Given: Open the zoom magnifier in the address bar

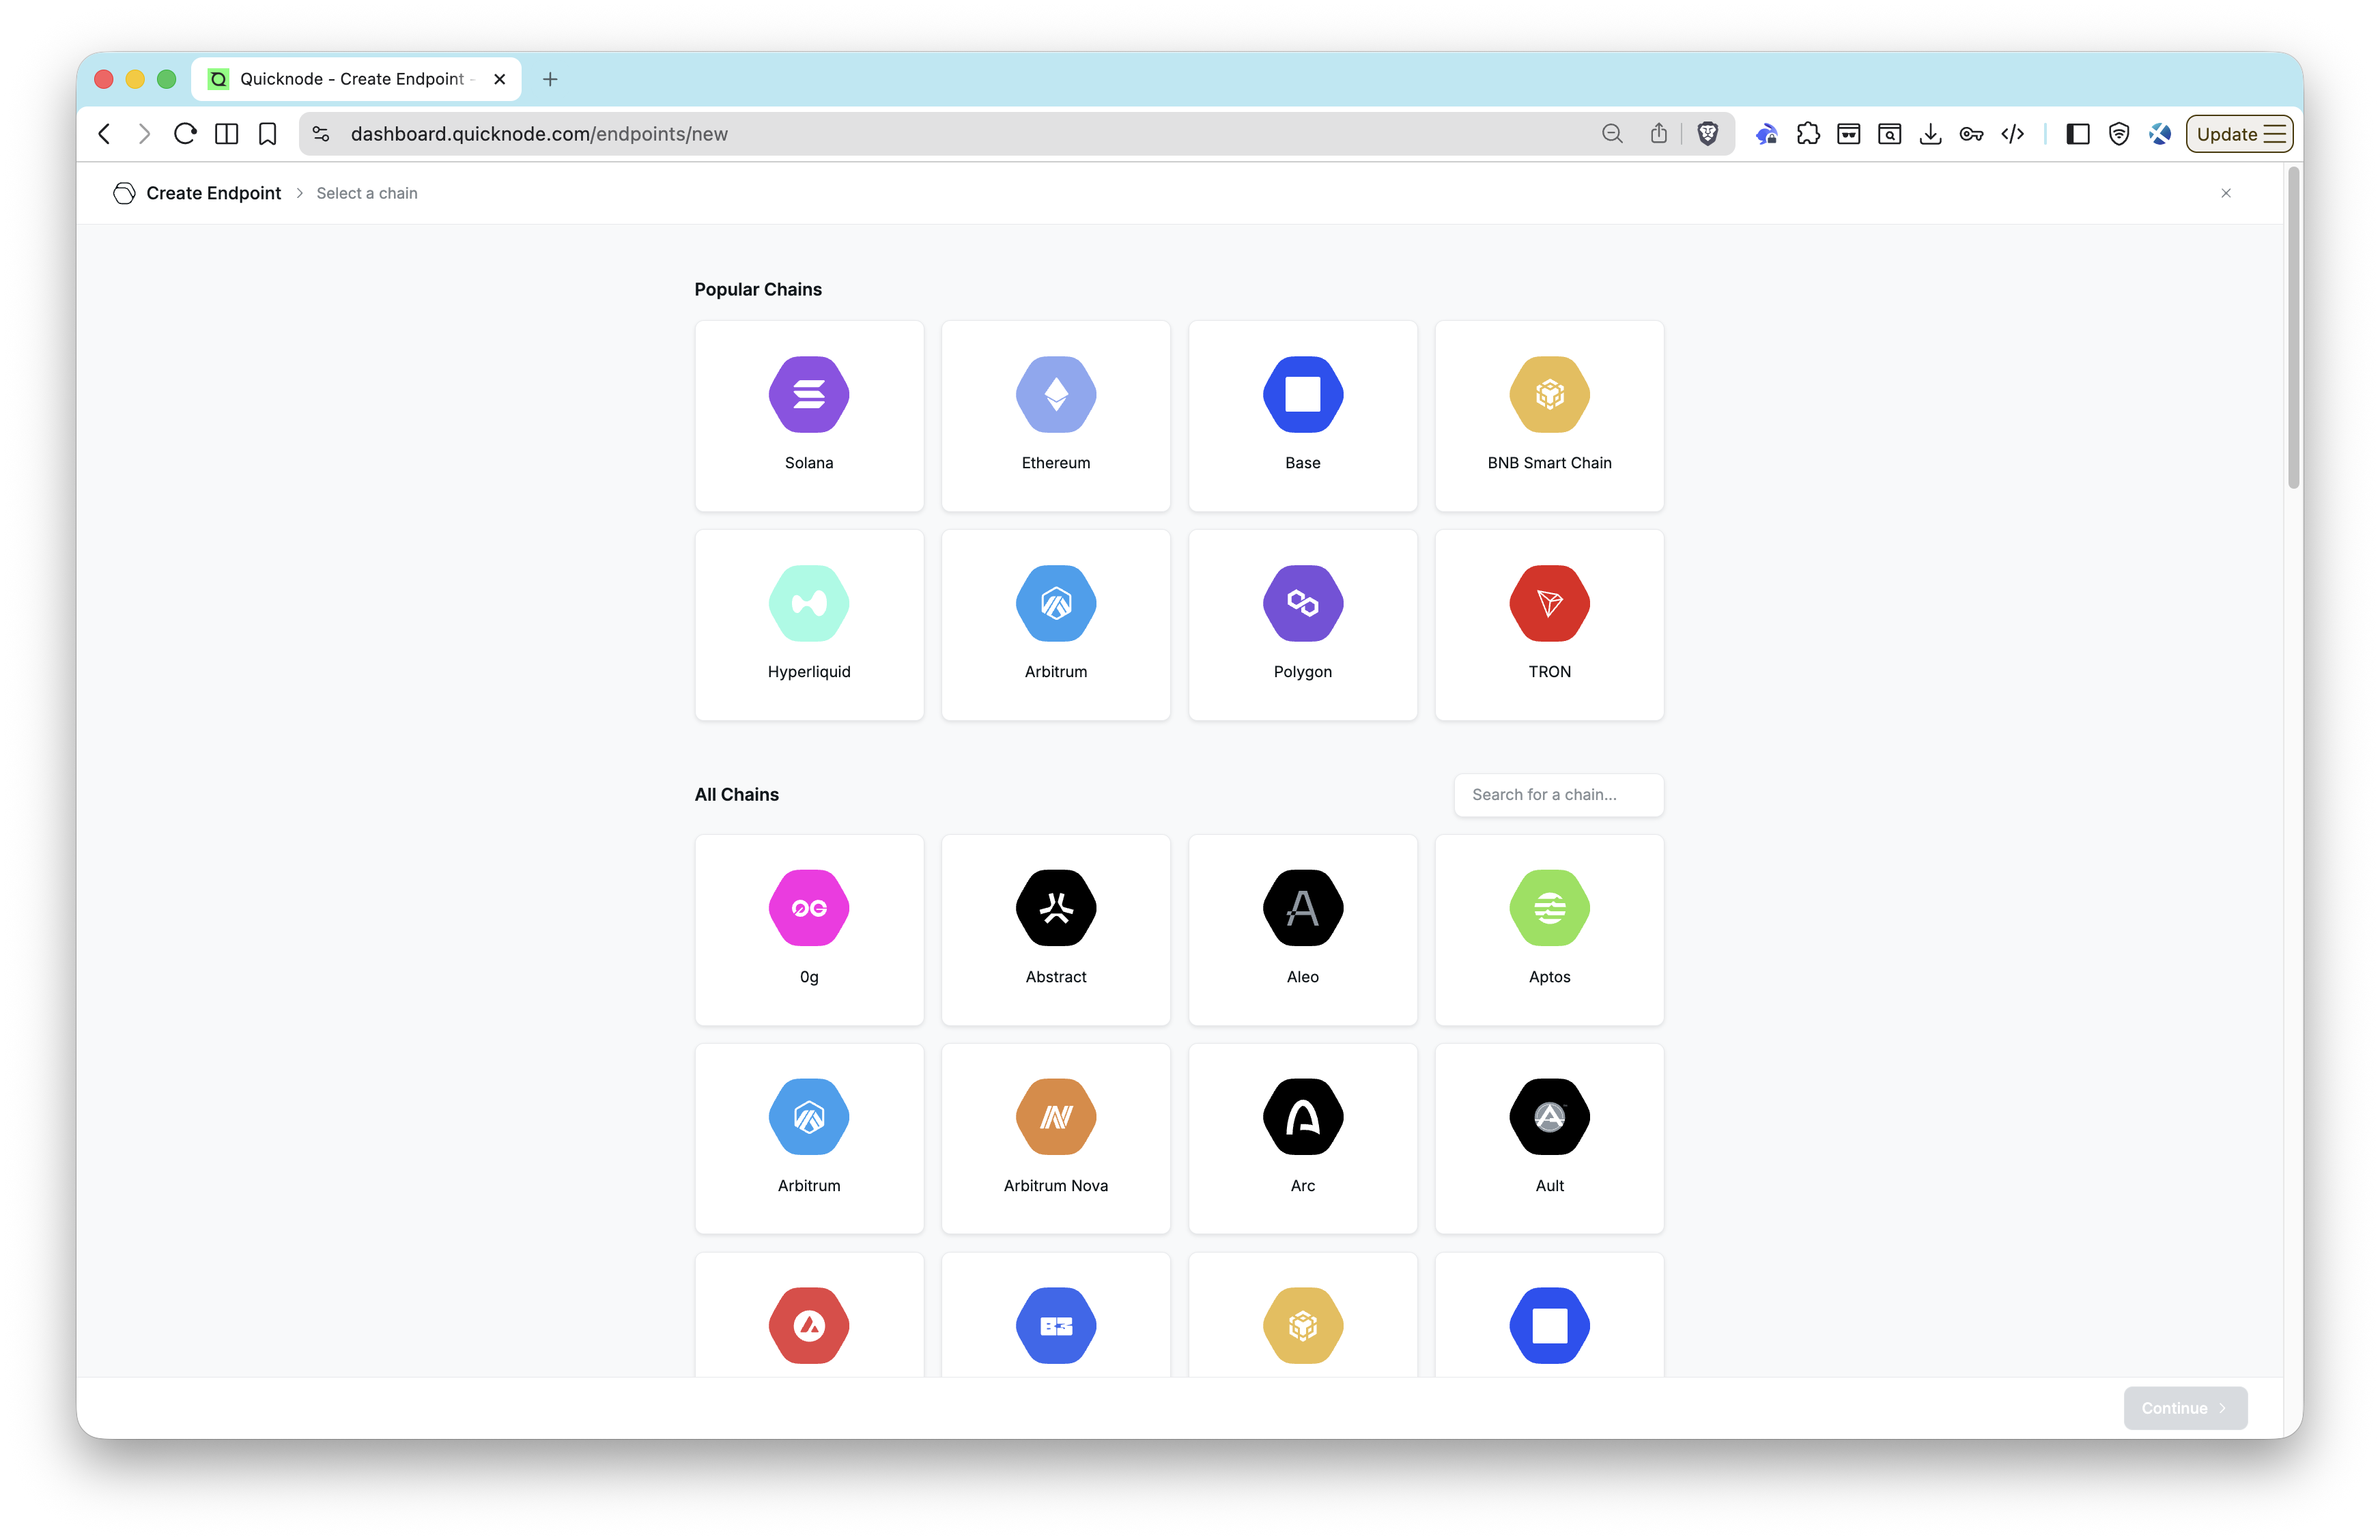Looking at the screenshot, I should coord(1612,134).
